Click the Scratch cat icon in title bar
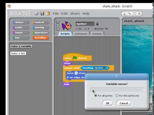 (9, 6)
